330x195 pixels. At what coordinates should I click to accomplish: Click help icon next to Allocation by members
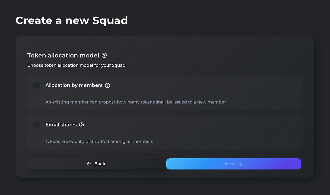[x=107, y=85]
